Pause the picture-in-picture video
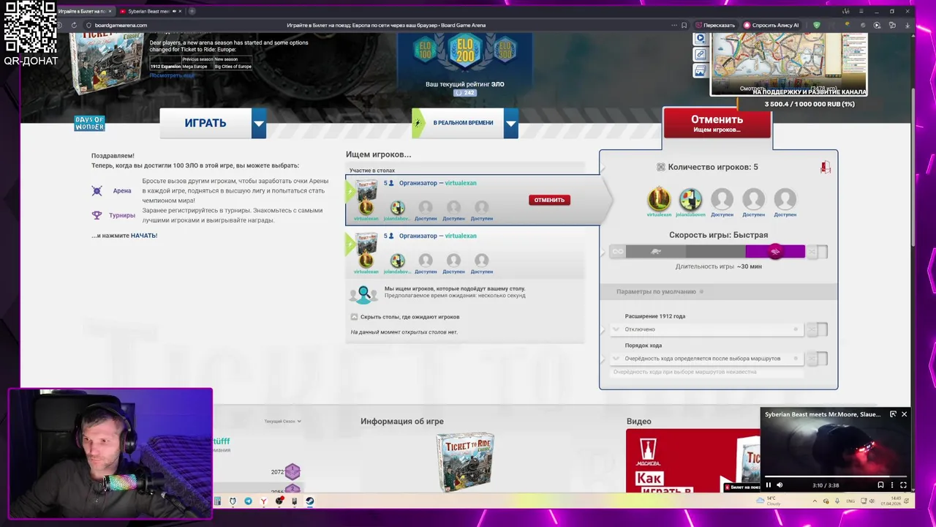936x527 pixels. (x=769, y=485)
